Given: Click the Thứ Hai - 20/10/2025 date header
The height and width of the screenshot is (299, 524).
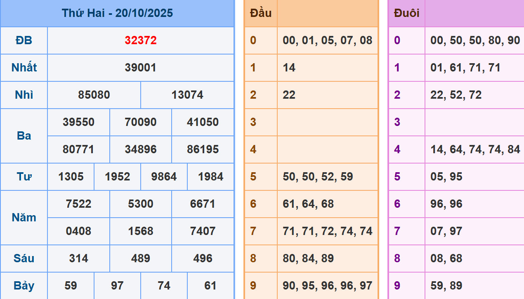Looking at the screenshot, I should tap(117, 13).
